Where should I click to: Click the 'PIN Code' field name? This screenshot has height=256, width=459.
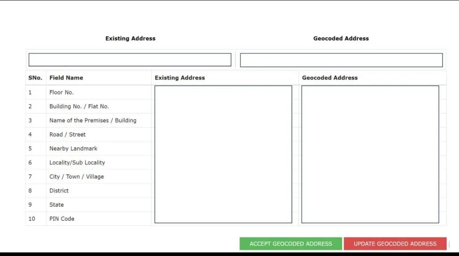[x=62, y=219]
